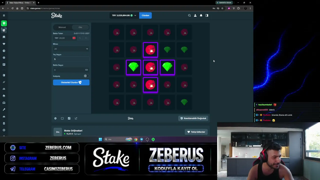Click the Cüzdan wallet button
The height and width of the screenshot is (180, 320).
(x=145, y=15)
